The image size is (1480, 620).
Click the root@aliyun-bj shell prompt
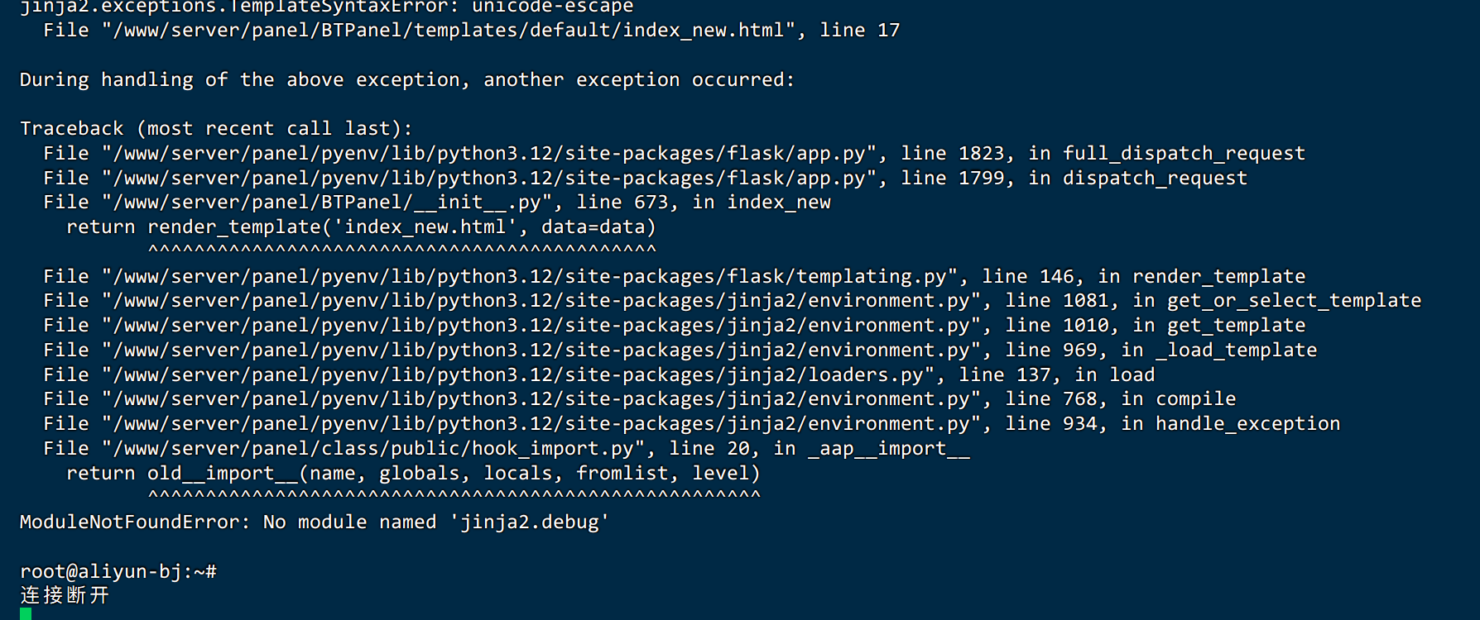pos(118,571)
